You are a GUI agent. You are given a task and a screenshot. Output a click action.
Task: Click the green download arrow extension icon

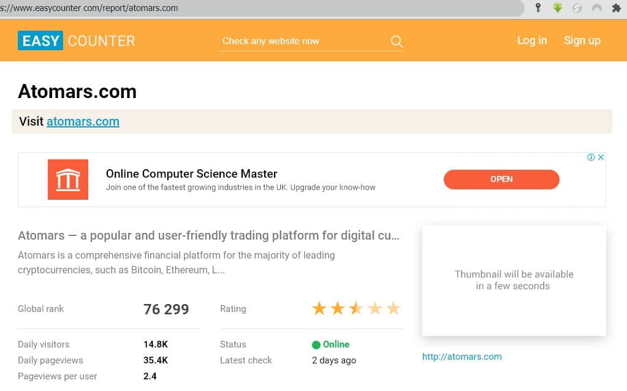pos(557,8)
